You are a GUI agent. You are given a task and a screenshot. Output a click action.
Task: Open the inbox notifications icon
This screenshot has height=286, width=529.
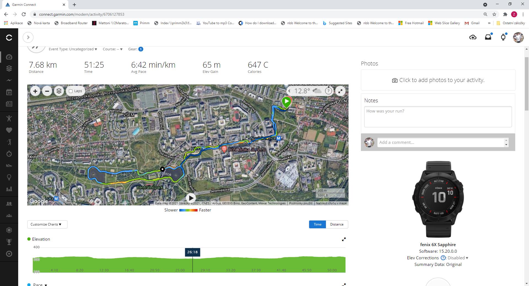[x=488, y=37]
